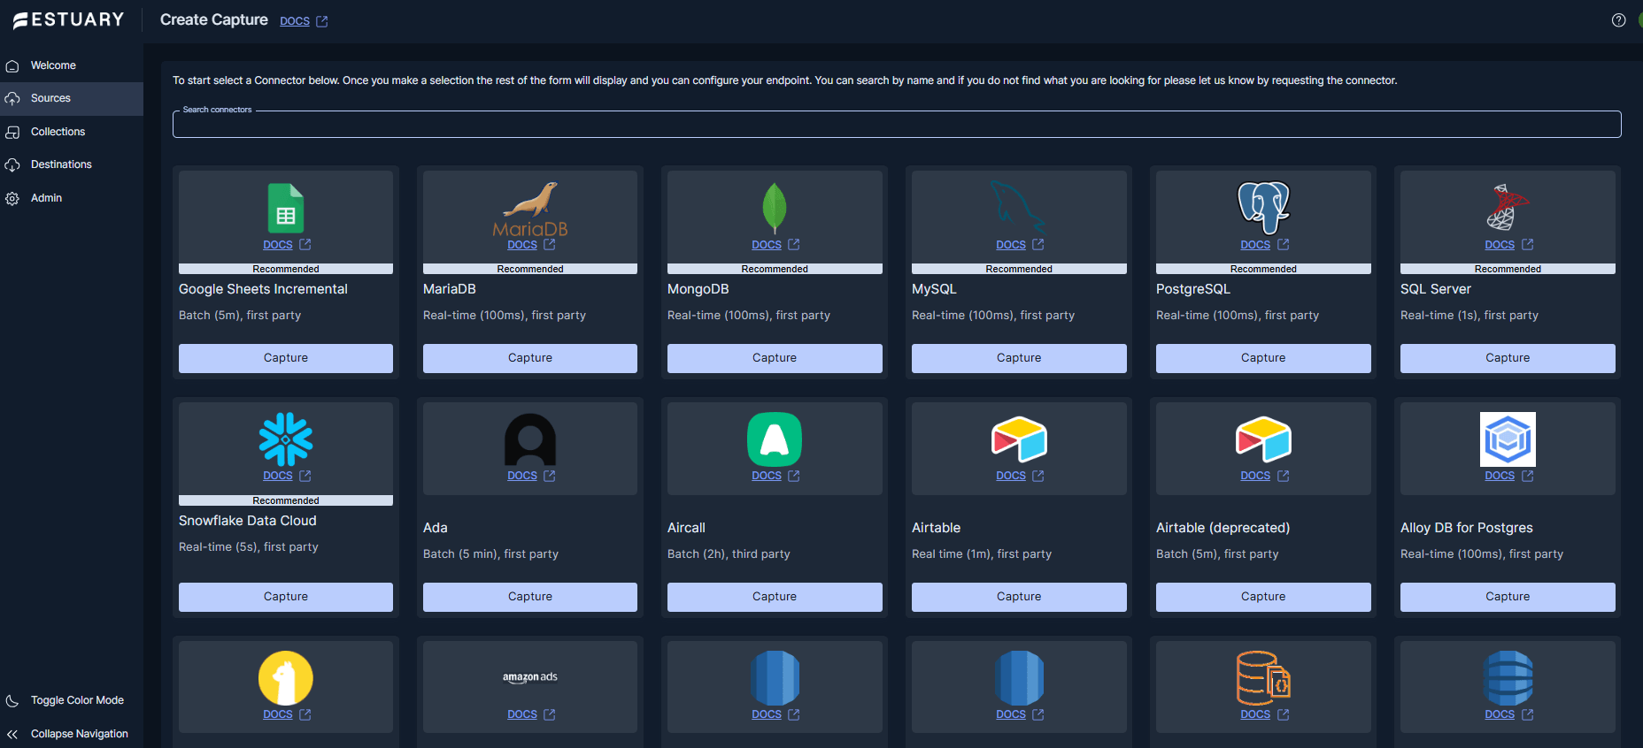
Task: Open Destinations from the sidebar
Action: 61,164
